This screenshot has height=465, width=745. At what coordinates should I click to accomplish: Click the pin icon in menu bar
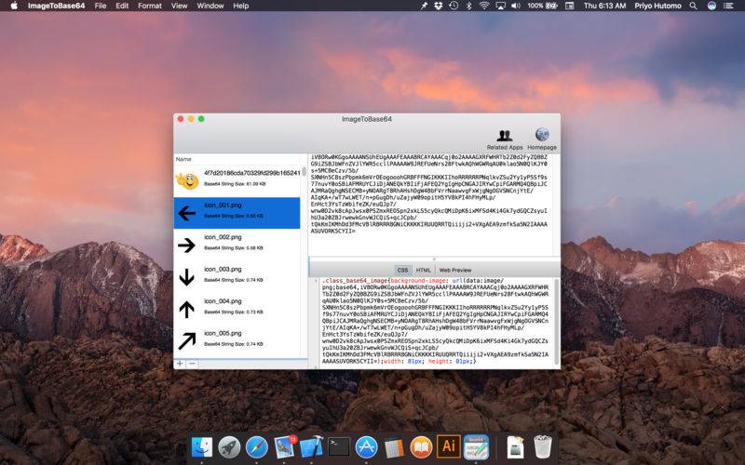(424, 6)
